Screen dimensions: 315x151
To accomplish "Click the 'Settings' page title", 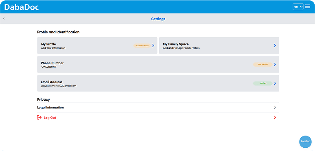I will (158, 19).
